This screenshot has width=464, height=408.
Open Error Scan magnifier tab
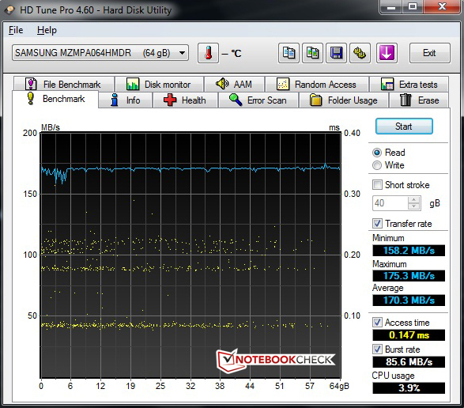(x=258, y=100)
